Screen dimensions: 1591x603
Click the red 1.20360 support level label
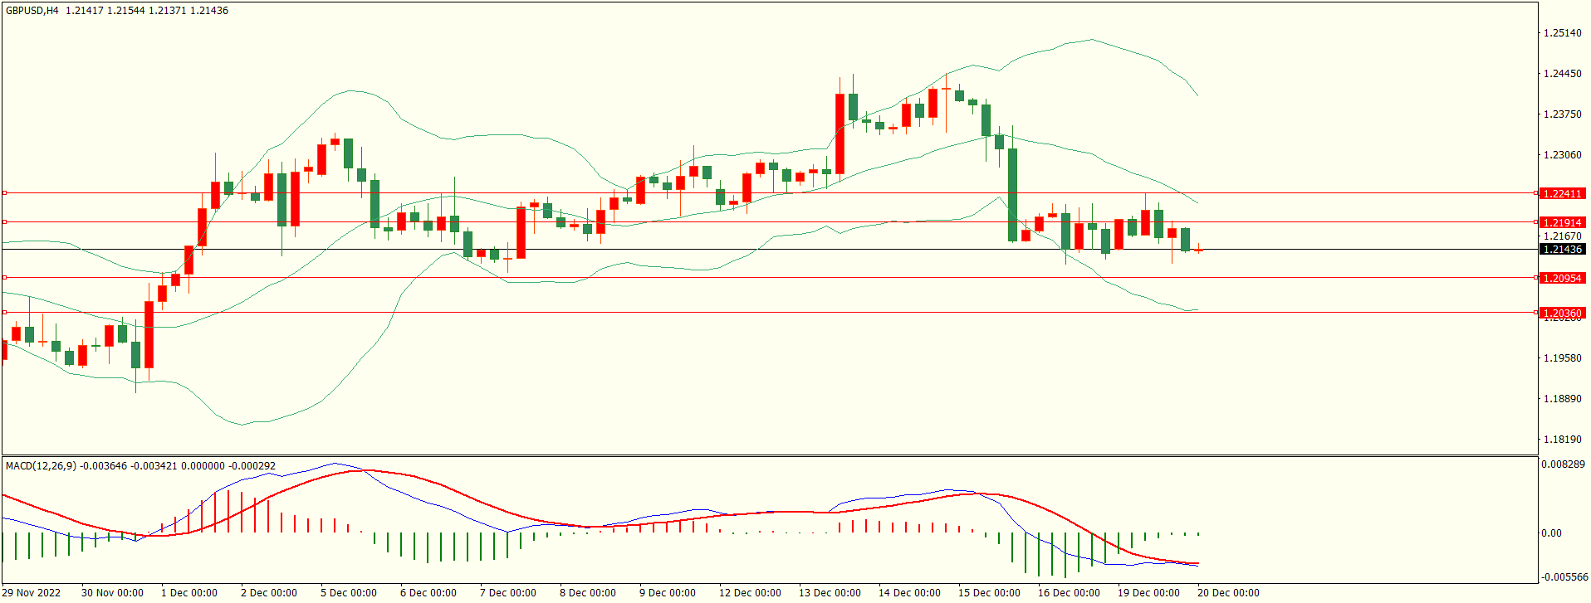(x=1562, y=313)
